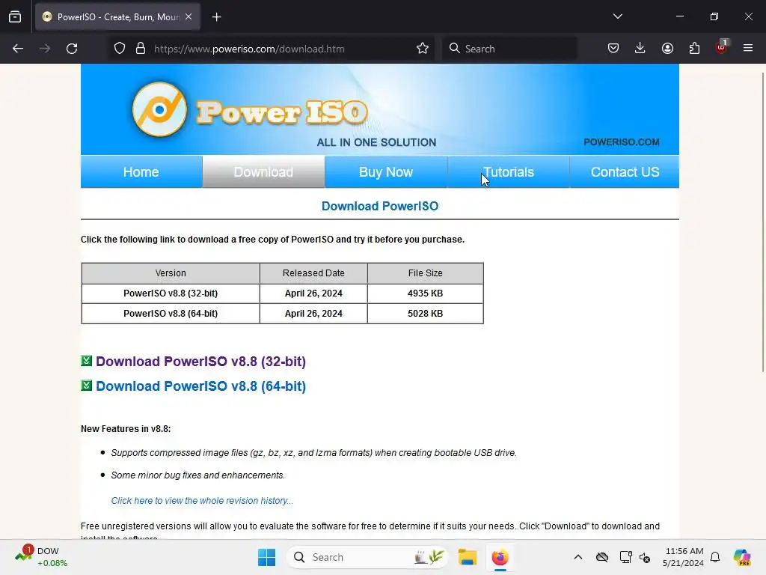This screenshot has height=575, width=766.
Task: Click here to view whole revision history
Action: [x=202, y=501]
